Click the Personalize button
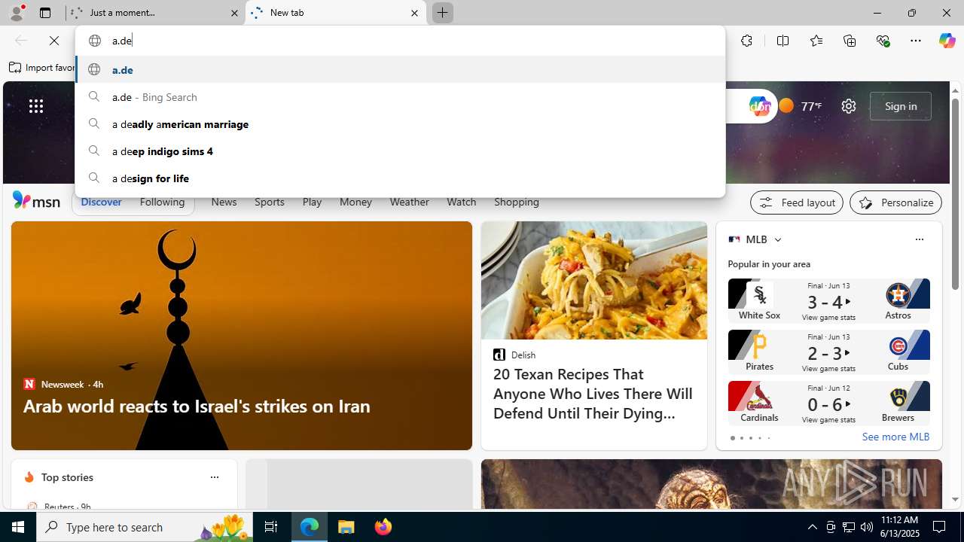This screenshot has height=542, width=964. (x=895, y=202)
